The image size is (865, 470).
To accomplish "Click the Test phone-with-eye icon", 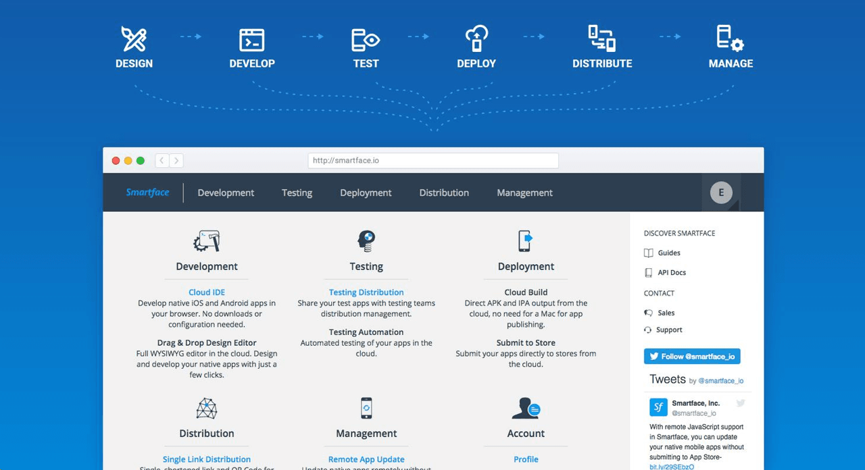I will coord(366,40).
